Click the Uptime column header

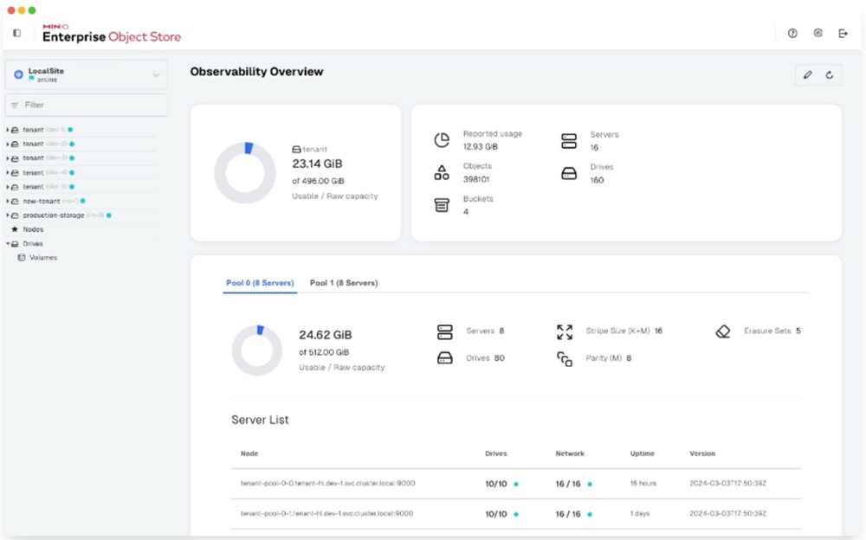[x=643, y=453]
